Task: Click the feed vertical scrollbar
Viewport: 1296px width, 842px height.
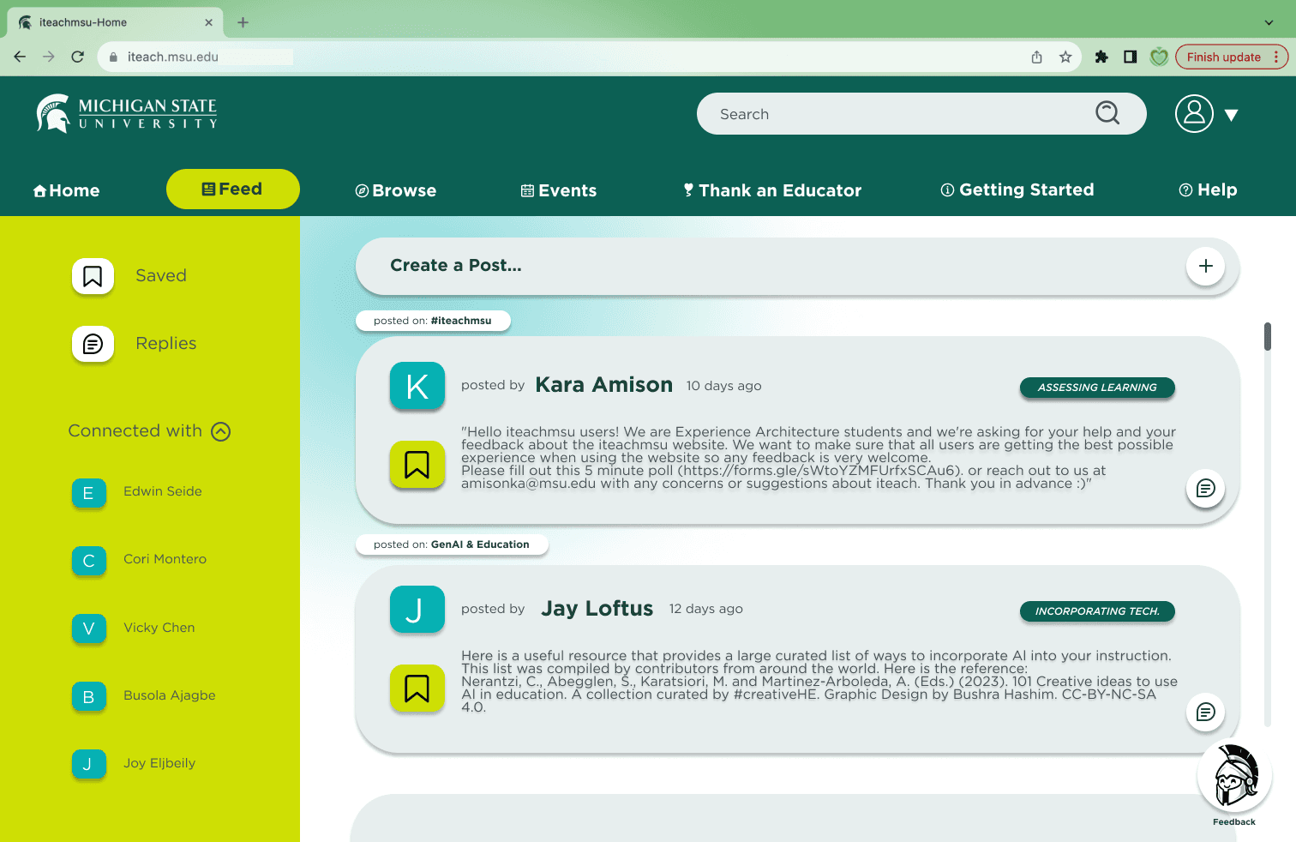Action: click(x=1268, y=336)
